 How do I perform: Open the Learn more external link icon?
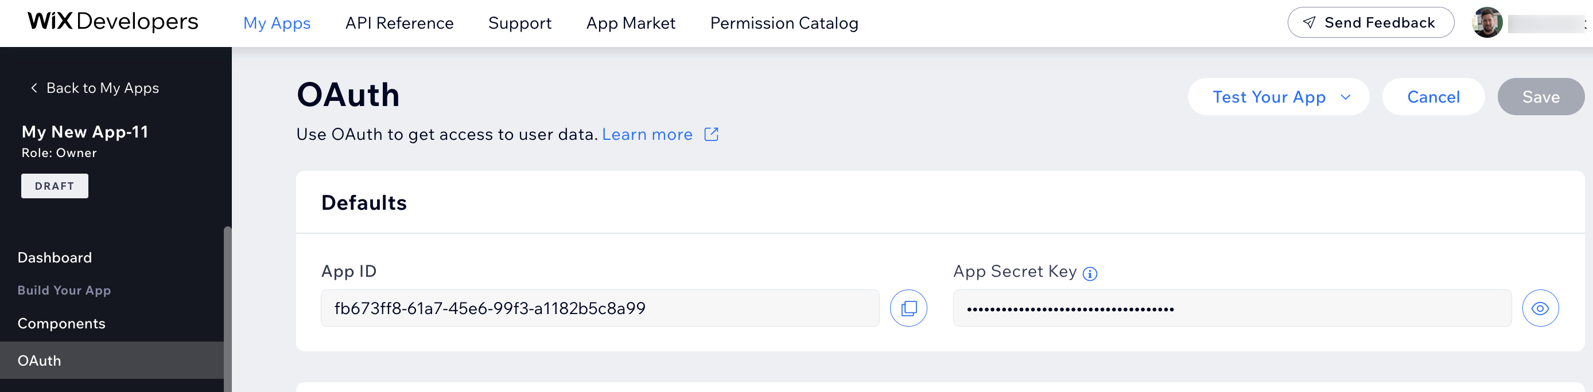(711, 134)
